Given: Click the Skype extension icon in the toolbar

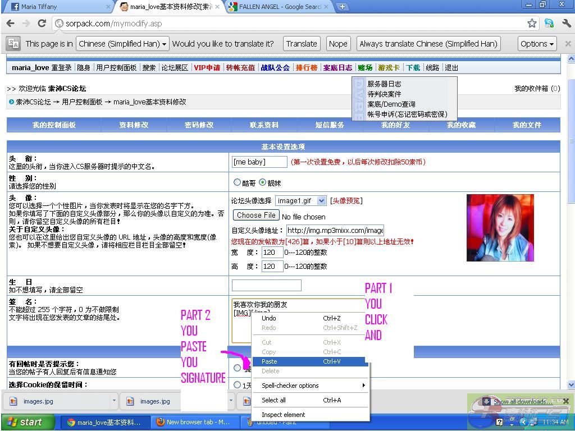Looking at the screenshot, I should 549,24.
